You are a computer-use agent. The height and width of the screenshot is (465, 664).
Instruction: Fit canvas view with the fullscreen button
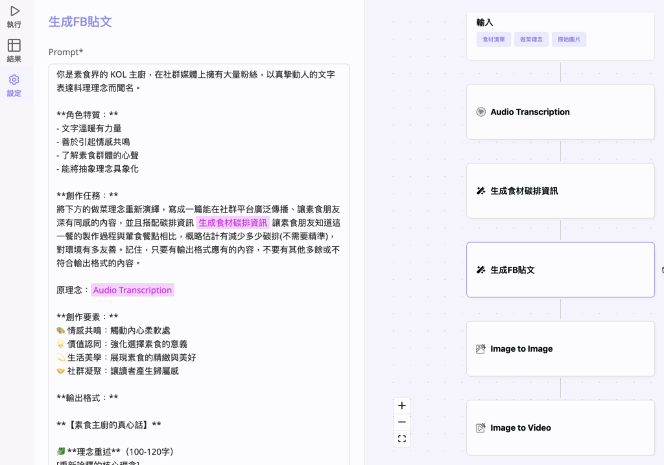402,439
